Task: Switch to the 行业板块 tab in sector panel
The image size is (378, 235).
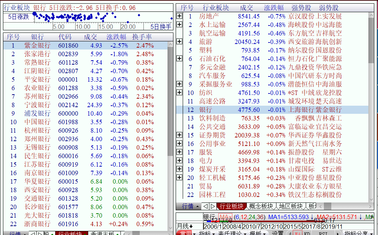Action: pos(231,206)
